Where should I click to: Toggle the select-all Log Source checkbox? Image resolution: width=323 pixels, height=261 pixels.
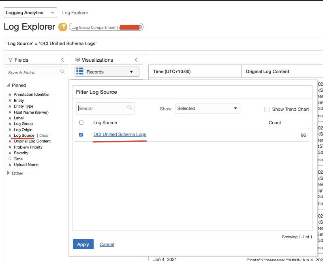(x=81, y=123)
